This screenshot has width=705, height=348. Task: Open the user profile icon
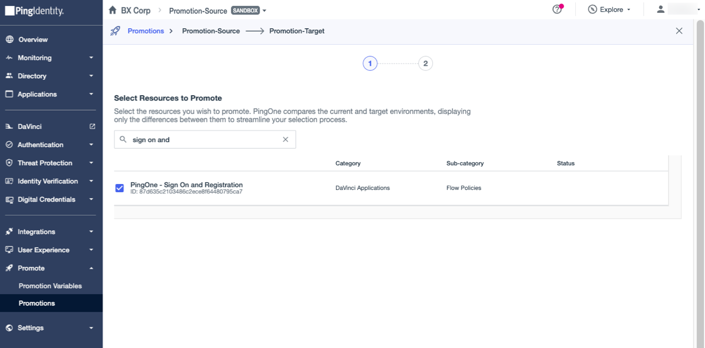(x=661, y=9)
